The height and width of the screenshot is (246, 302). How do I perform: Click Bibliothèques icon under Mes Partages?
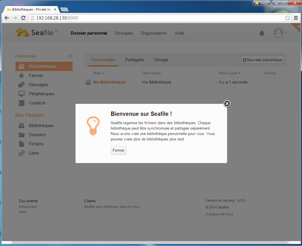pos(21,126)
